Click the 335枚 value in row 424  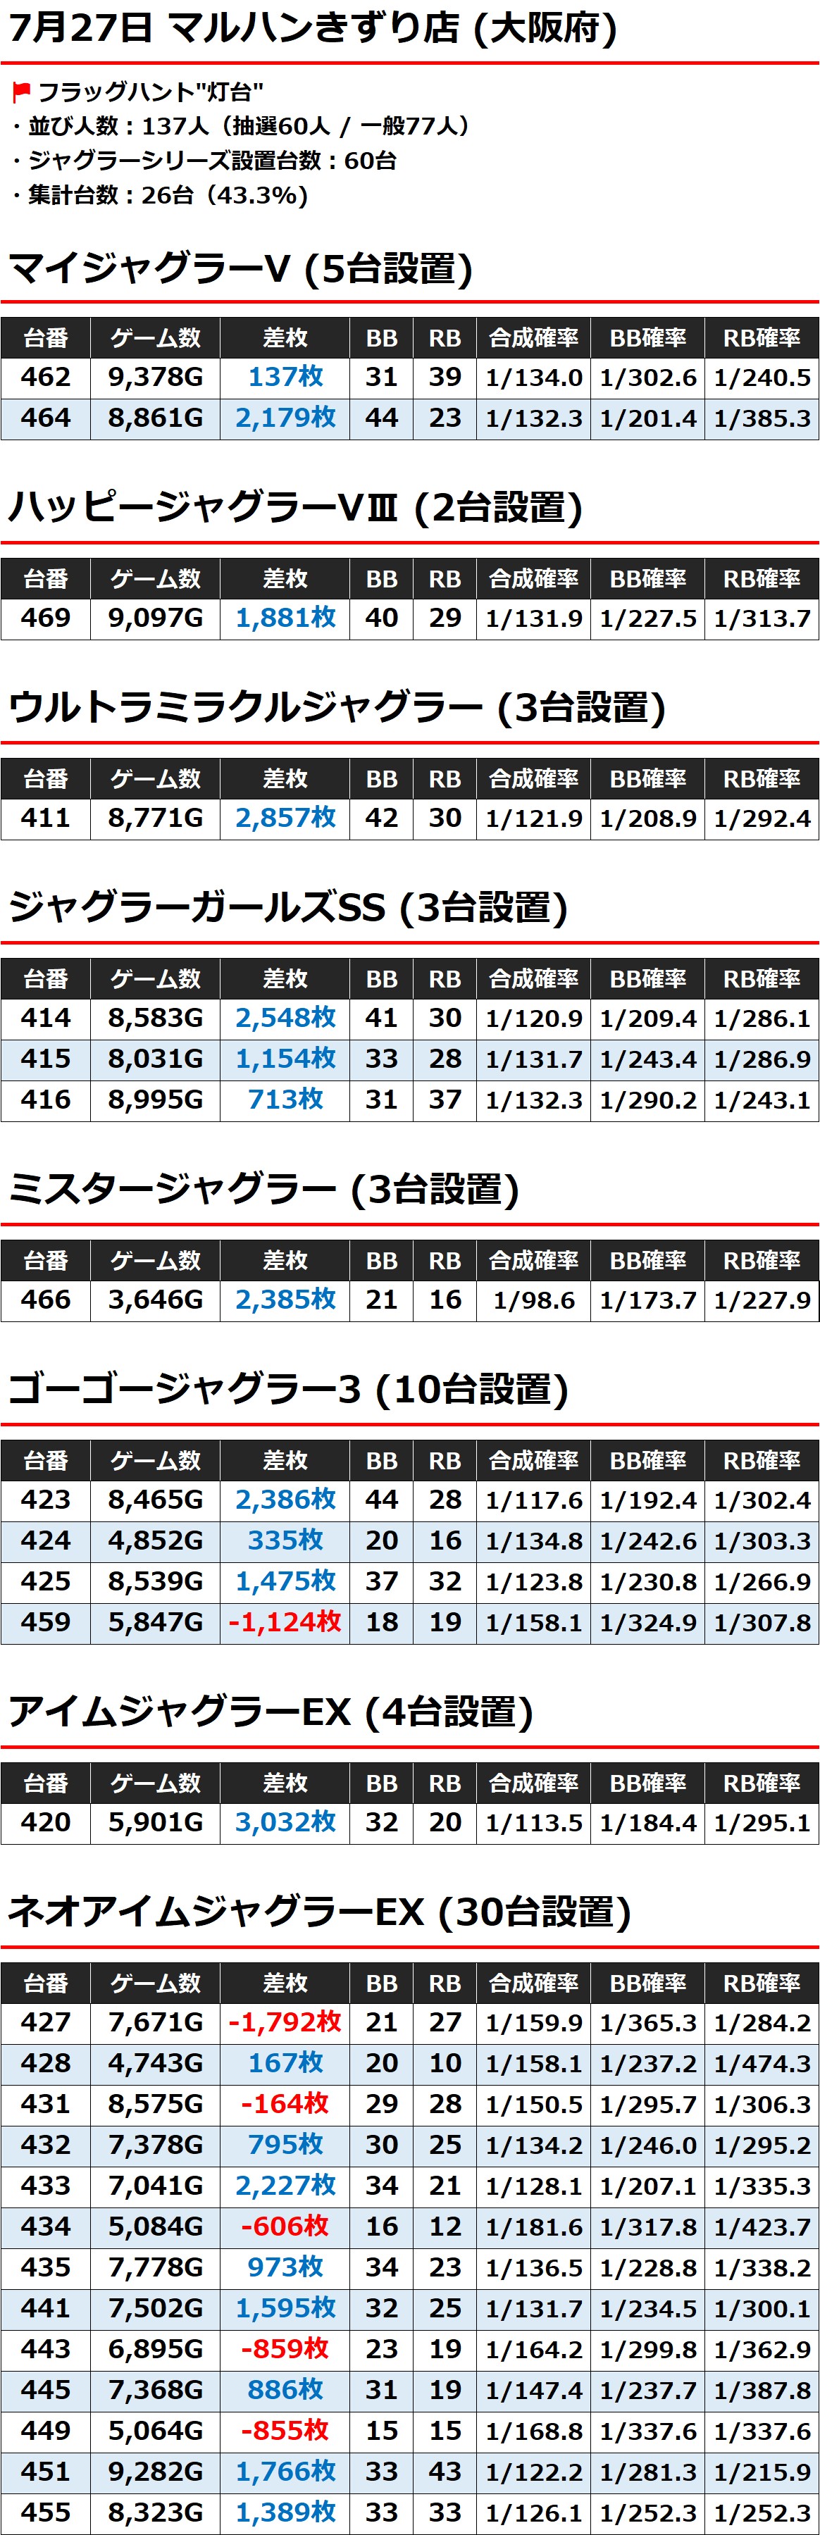[285, 1541]
